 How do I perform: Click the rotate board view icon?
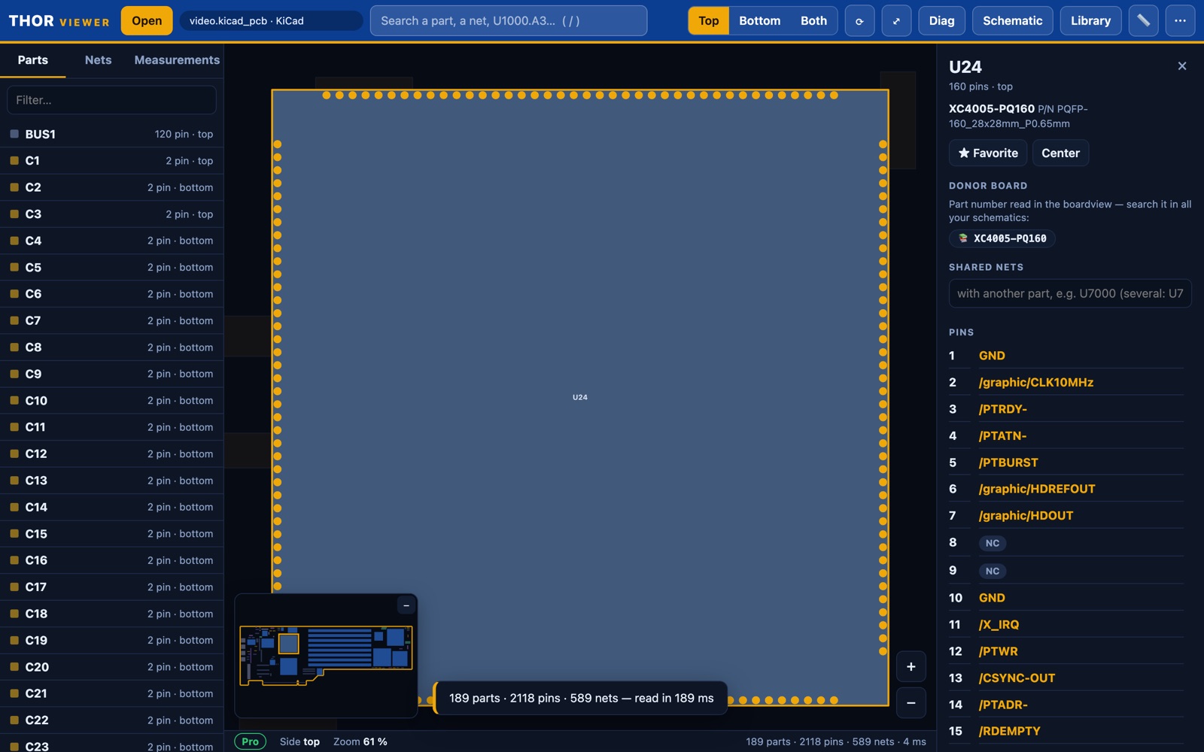click(859, 21)
